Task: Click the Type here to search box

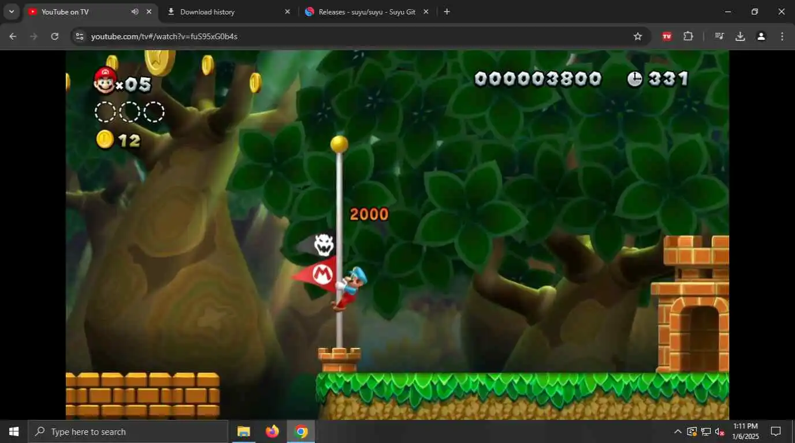Action: pyautogui.click(x=128, y=431)
